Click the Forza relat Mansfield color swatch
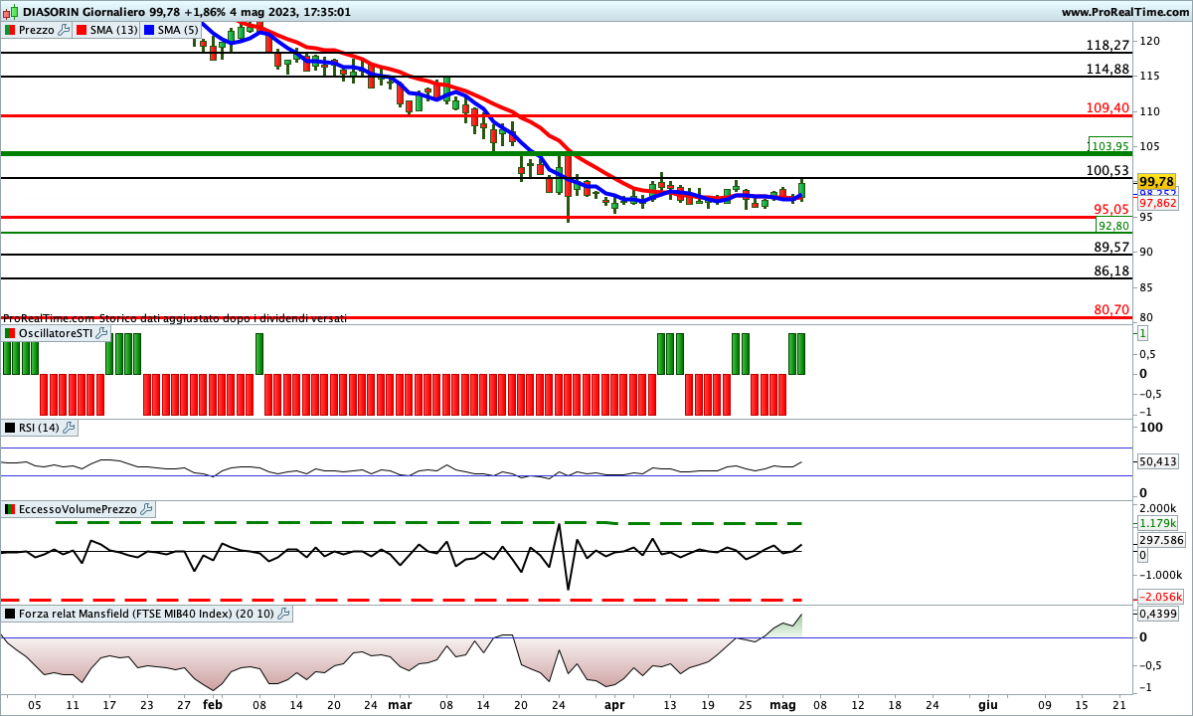 (x=10, y=614)
